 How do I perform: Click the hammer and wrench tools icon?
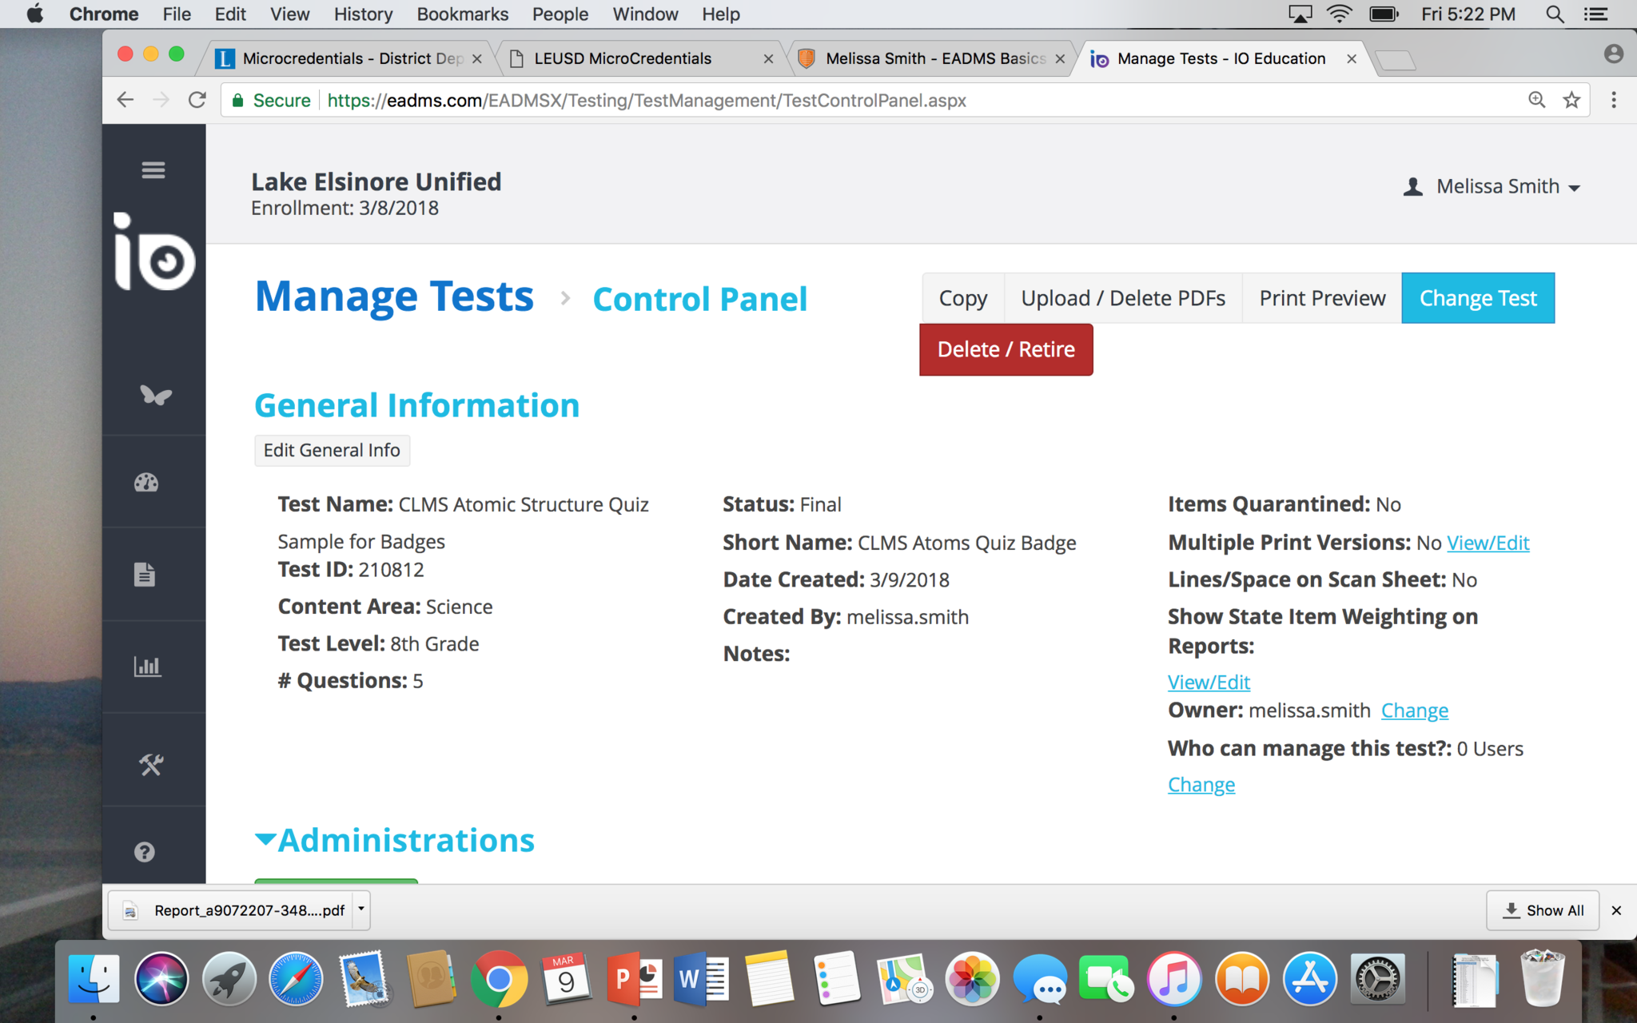(151, 765)
